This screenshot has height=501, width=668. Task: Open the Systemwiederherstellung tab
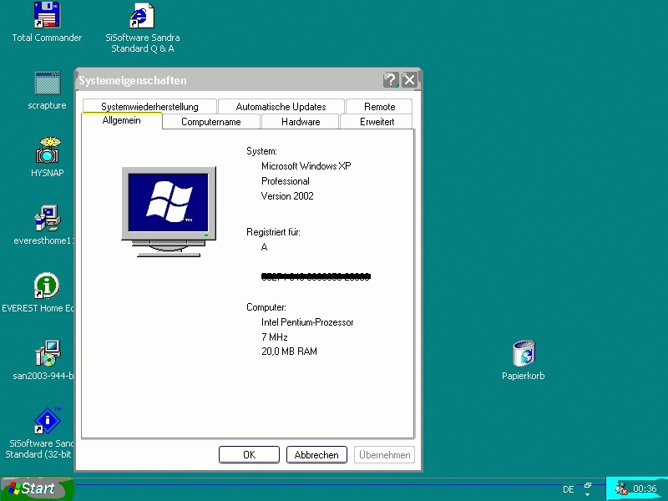pos(149,106)
